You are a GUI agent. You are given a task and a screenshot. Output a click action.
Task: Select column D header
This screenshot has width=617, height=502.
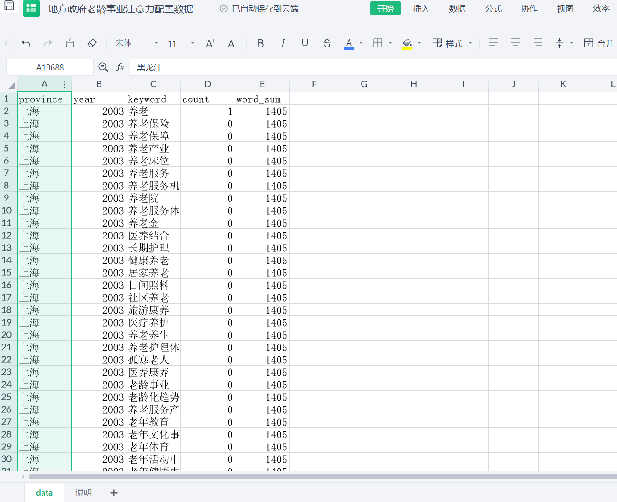tap(208, 84)
